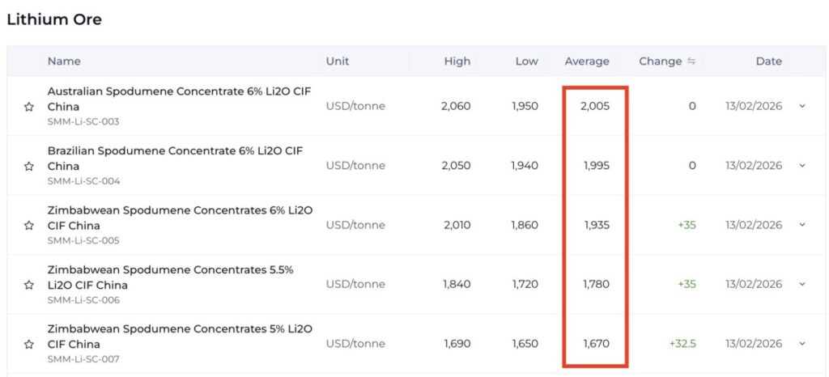
Task: Click the Lithium Ore section heading
Action: click(54, 19)
